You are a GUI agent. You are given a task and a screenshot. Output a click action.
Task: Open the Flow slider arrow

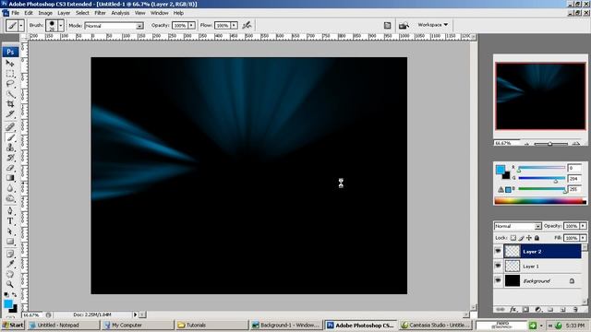pyautogui.click(x=234, y=25)
